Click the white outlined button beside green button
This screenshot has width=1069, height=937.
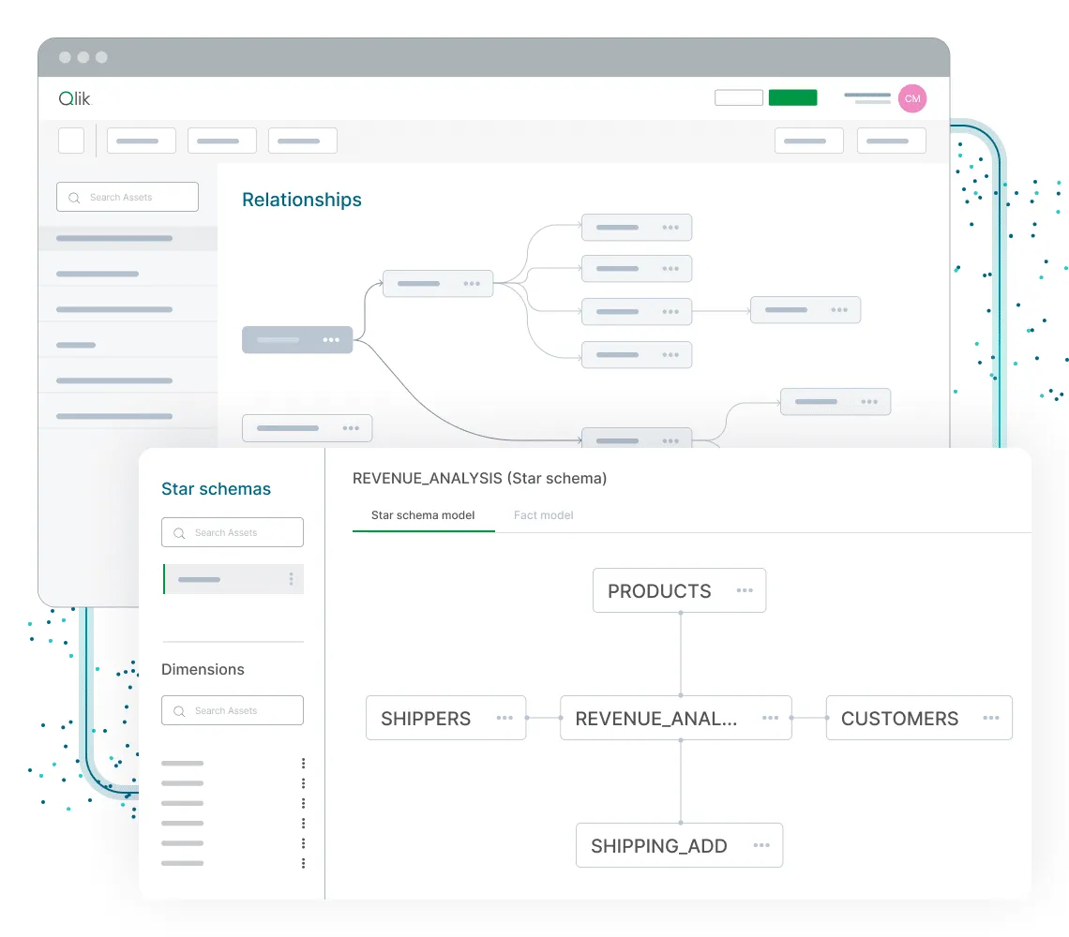(738, 97)
